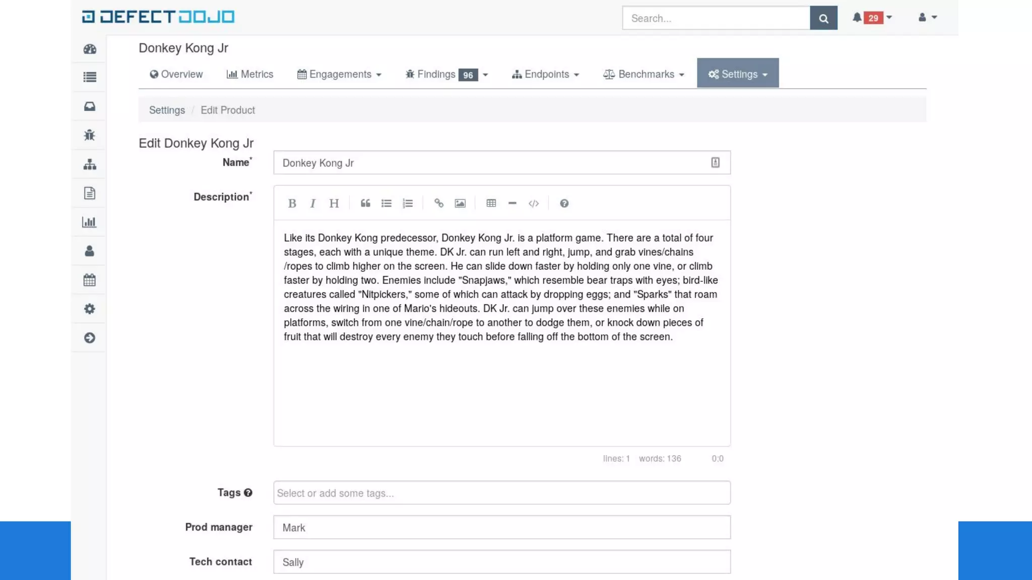
Task: Insert a table in description editor
Action: pyautogui.click(x=491, y=203)
